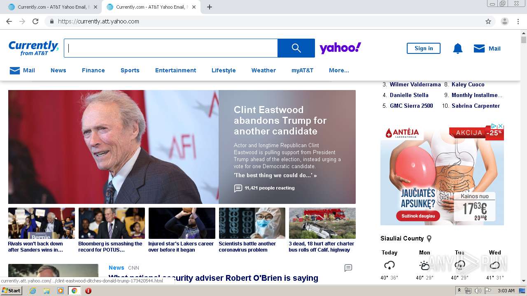Close the Antėja ad with X
This screenshot has height=296, width=527.
pos(501,126)
